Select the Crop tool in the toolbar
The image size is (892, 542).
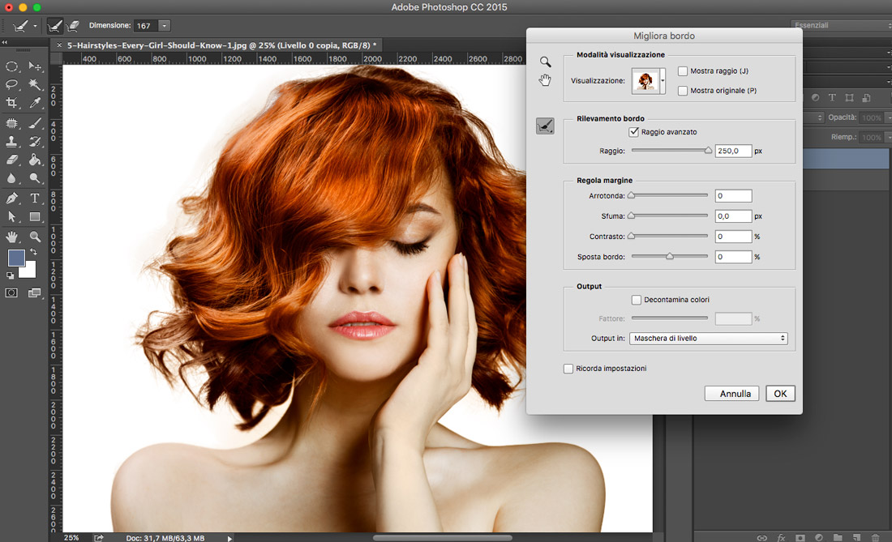(x=12, y=103)
